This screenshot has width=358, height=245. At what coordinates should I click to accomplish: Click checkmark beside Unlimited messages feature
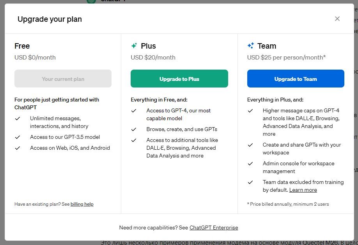coord(18,118)
